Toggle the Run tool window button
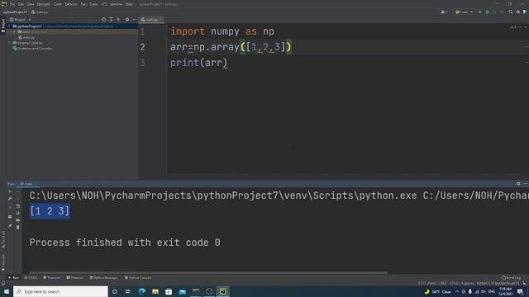The height and width of the screenshot is (297, 529). tap(14, 278)
